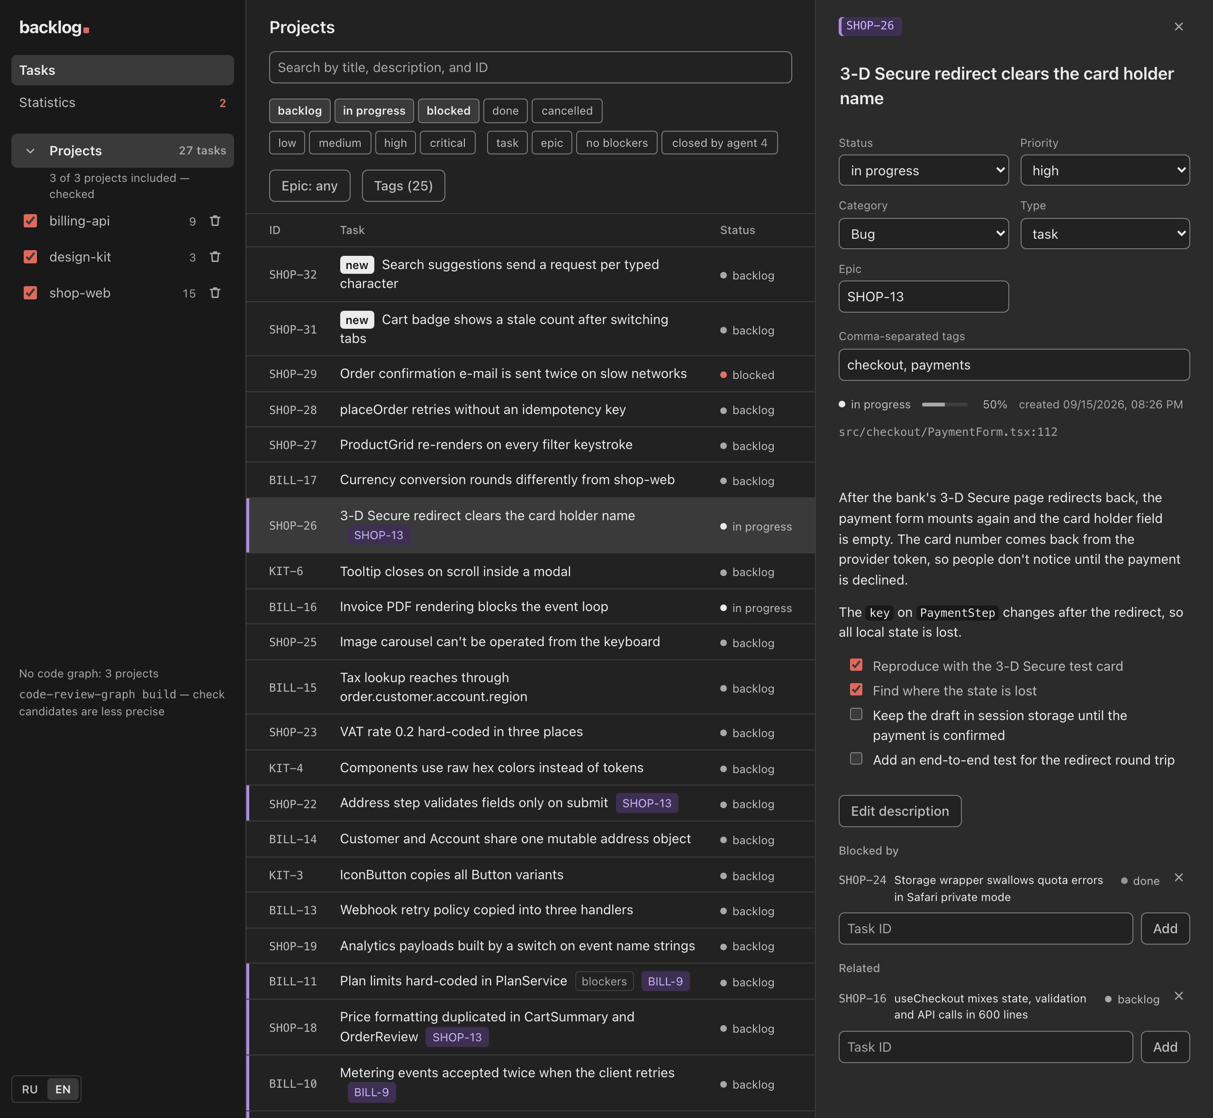This screenshot has height=1118, width=1213.
Task: Enable the cancelled status filter
Action: [x=567, y=111]
